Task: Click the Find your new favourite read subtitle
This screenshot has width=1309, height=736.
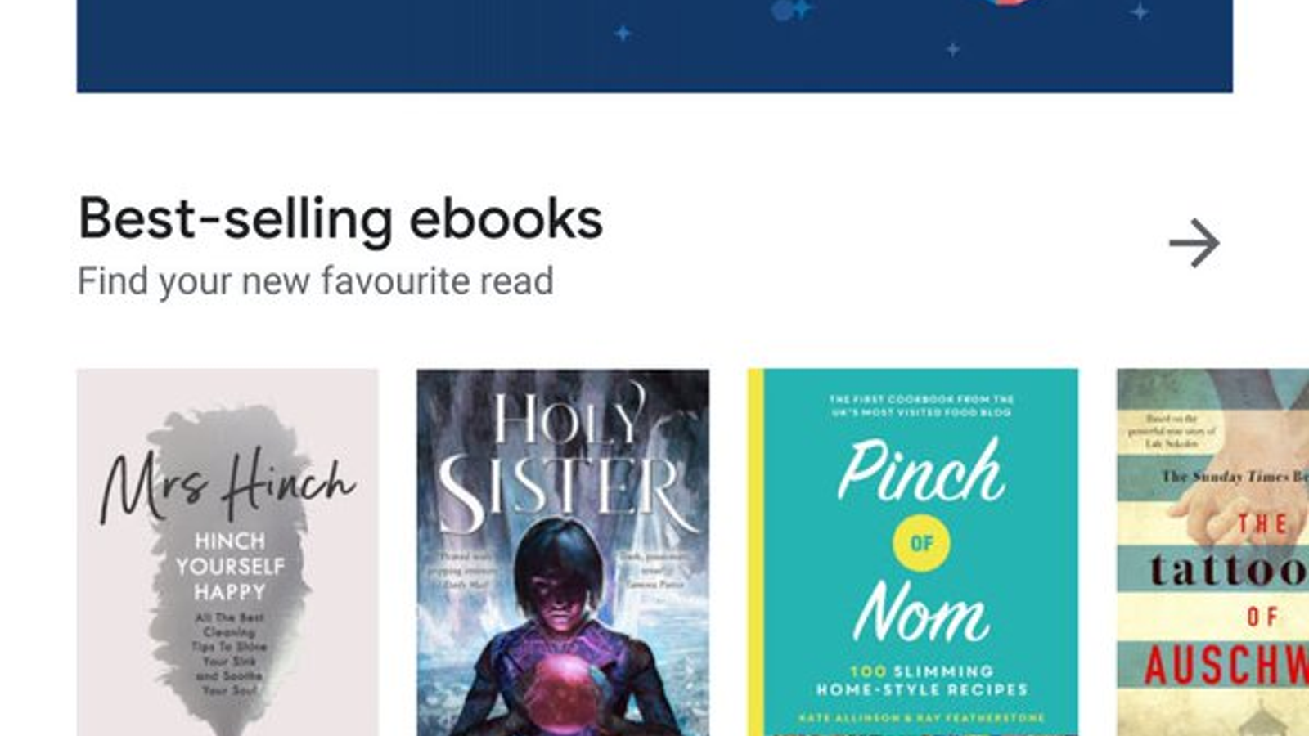Action: [x=315, y=281]
